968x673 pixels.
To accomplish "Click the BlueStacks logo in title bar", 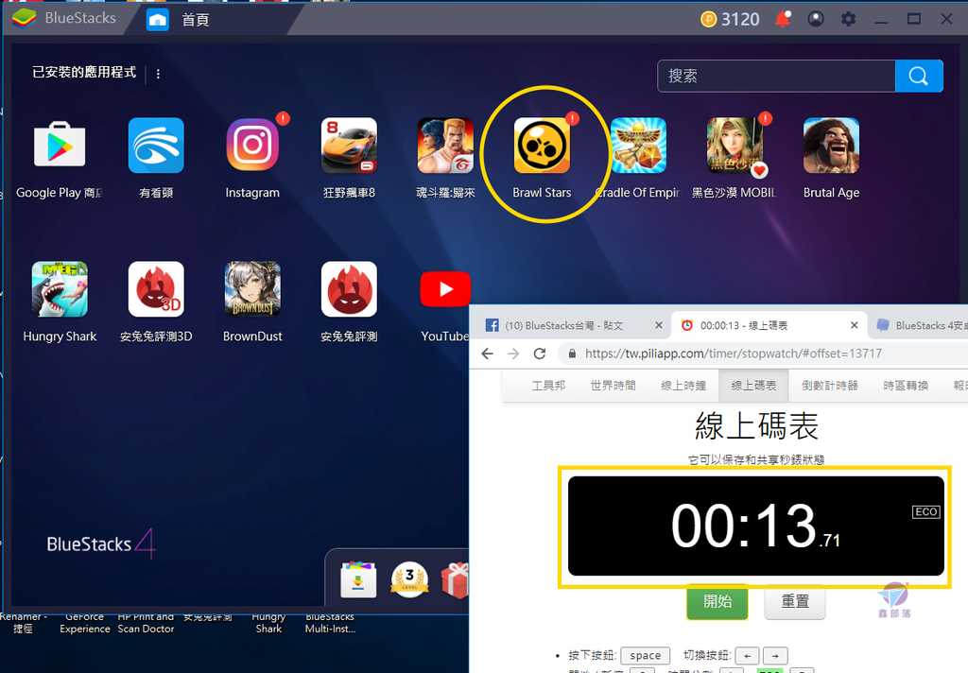I will coord(24,19).
